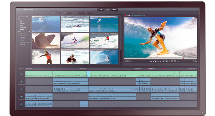
Task: Click the round power icon on the monitor bezel
Action: tap(203, 113)
